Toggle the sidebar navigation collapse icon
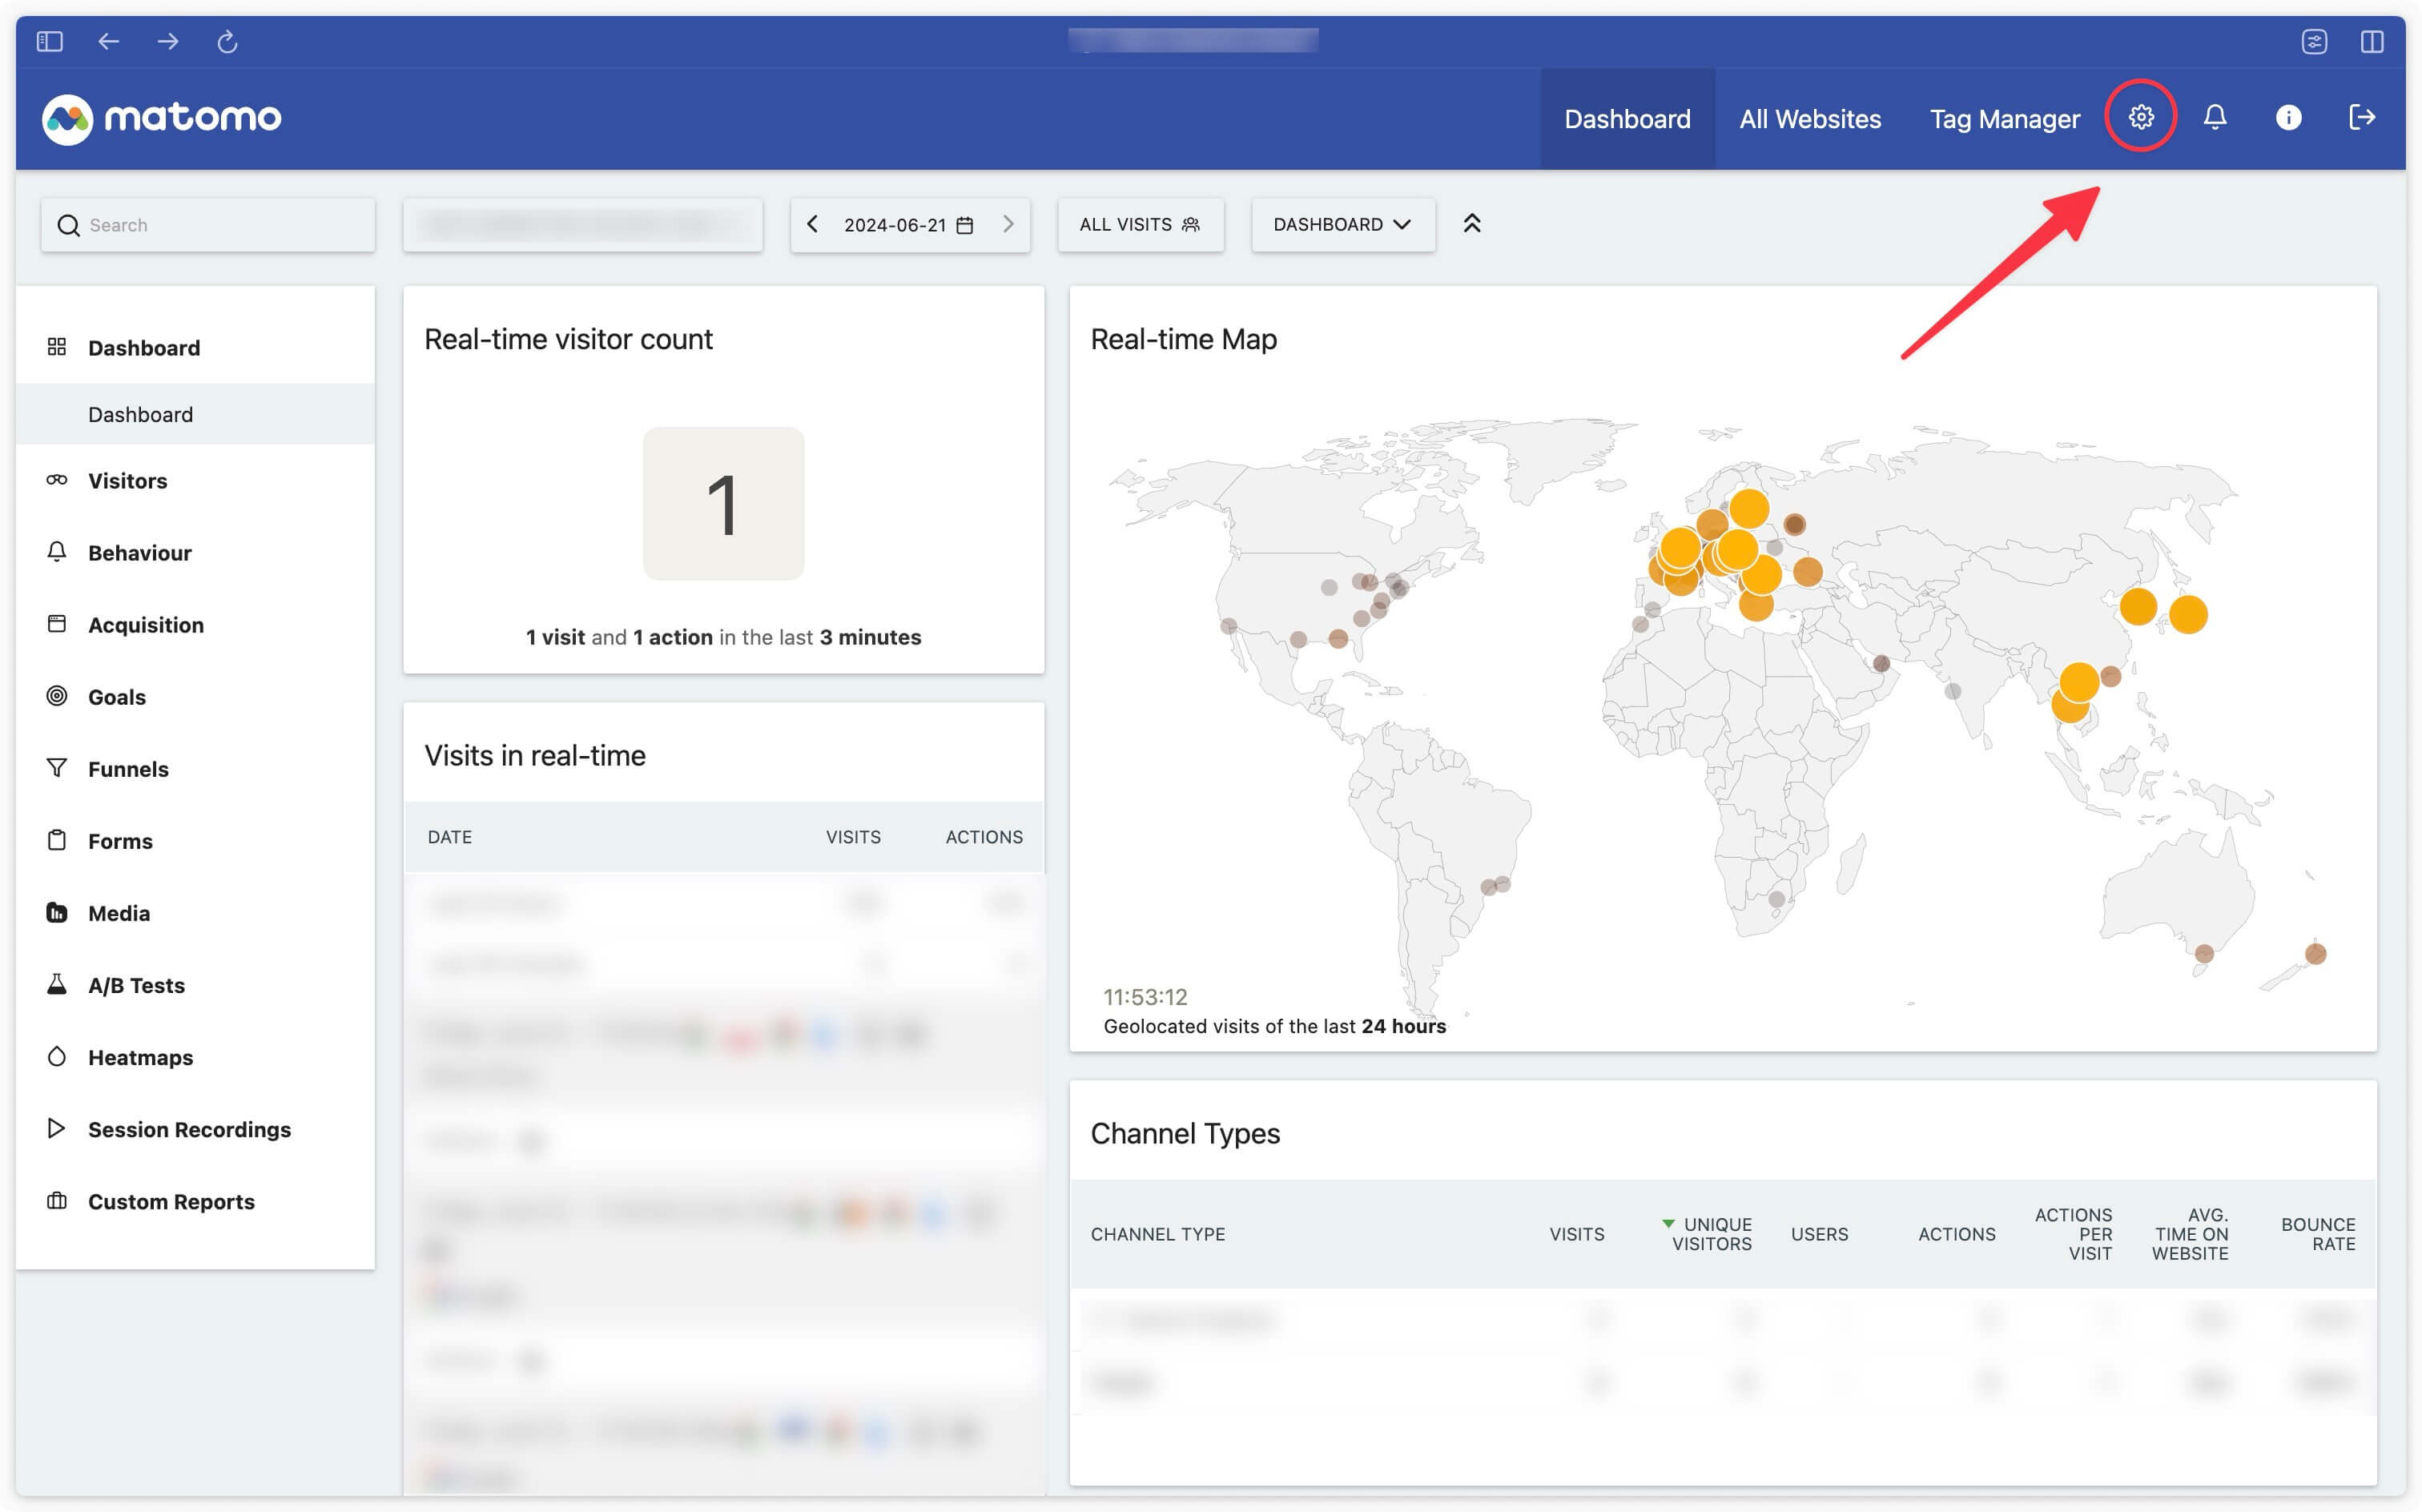The width and height of the screenshot is (2422, 1512). (50, 40)
